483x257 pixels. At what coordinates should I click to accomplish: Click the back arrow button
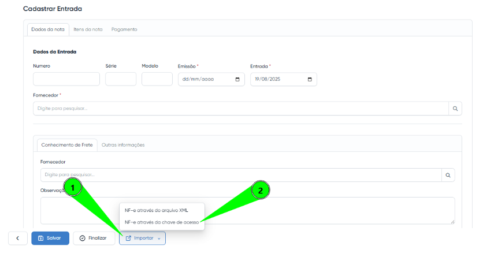tap(17, 238)
